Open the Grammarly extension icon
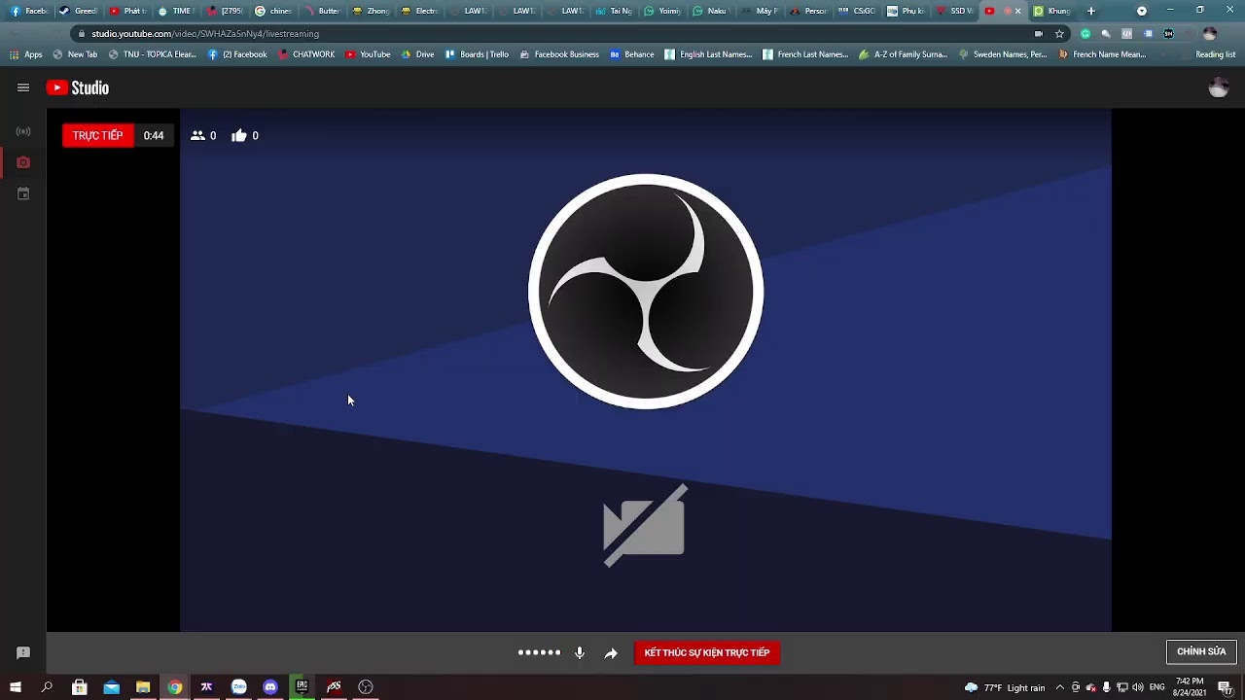 pyautogui.click(x=1085, y=34)
